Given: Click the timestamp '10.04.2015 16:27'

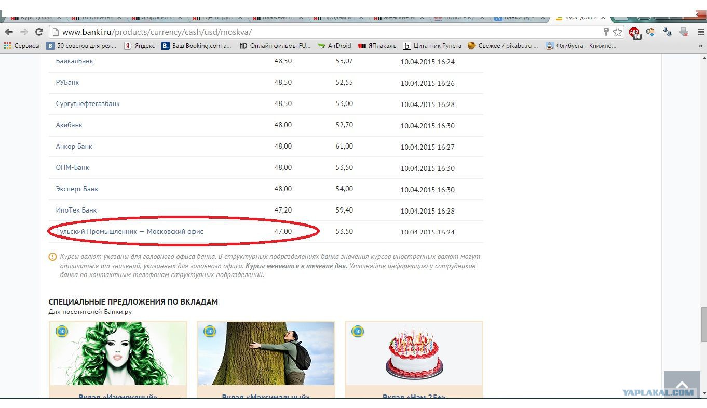Looking at the screenshot, I should pos(427,147).
